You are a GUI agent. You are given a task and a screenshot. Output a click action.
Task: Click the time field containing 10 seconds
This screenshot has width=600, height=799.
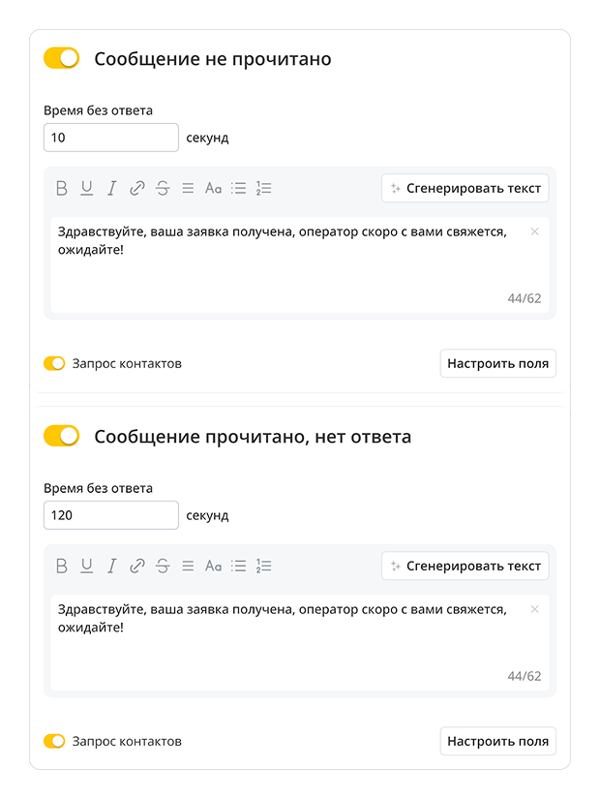110,138
